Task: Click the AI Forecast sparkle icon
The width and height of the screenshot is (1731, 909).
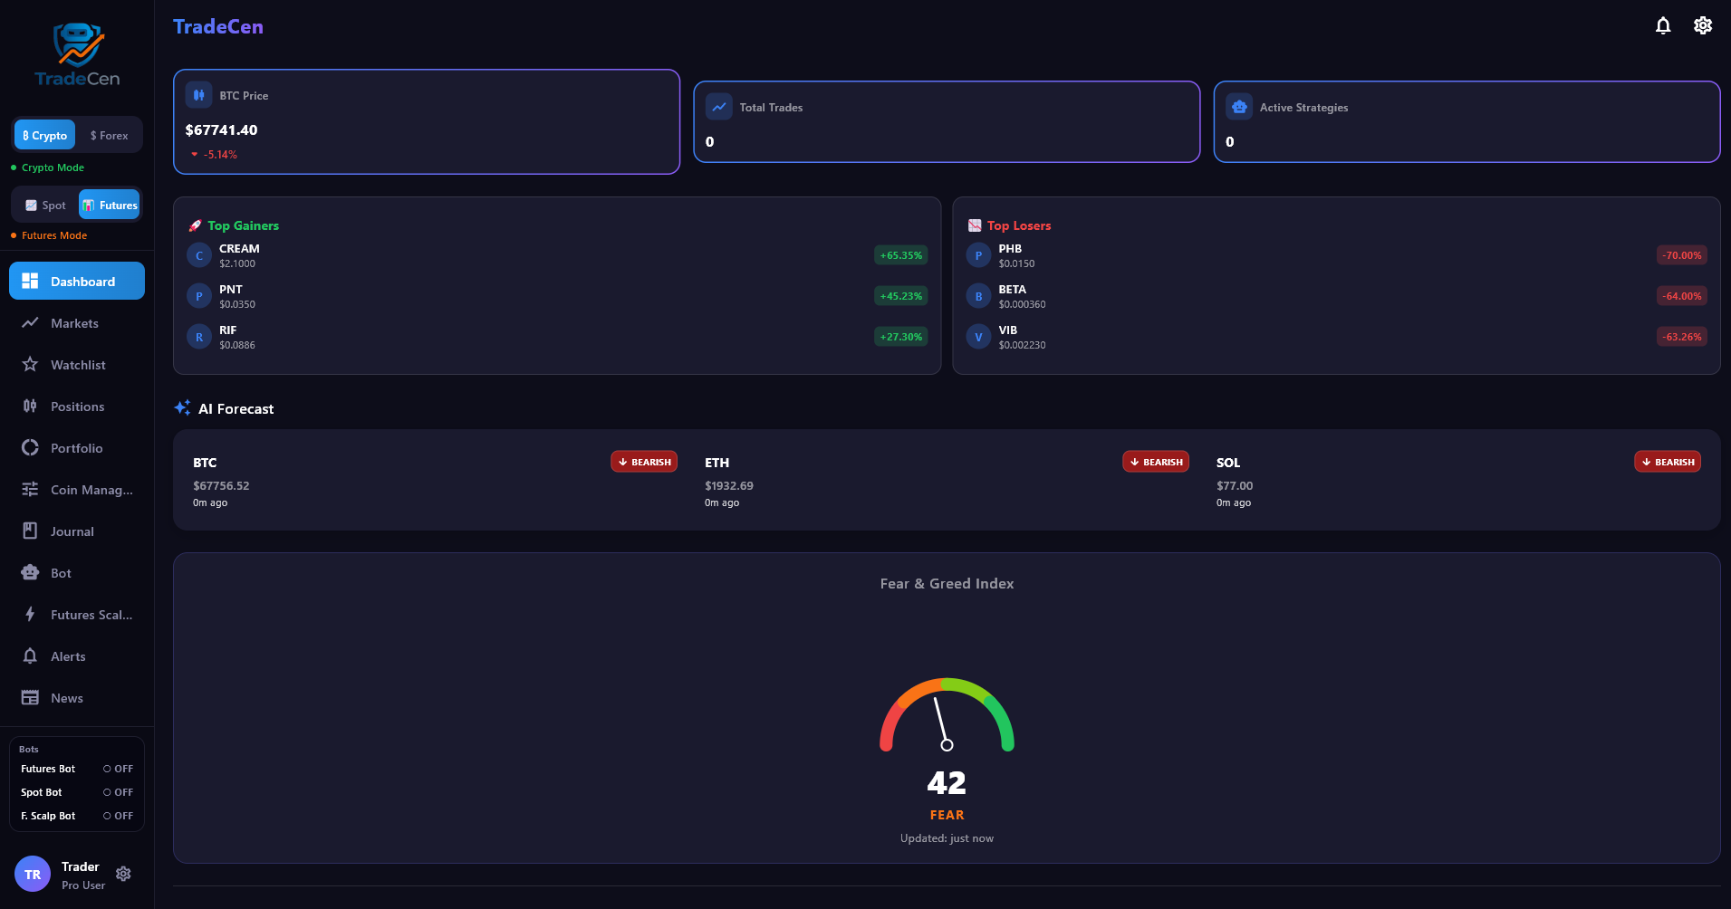Action: (182, 407)
